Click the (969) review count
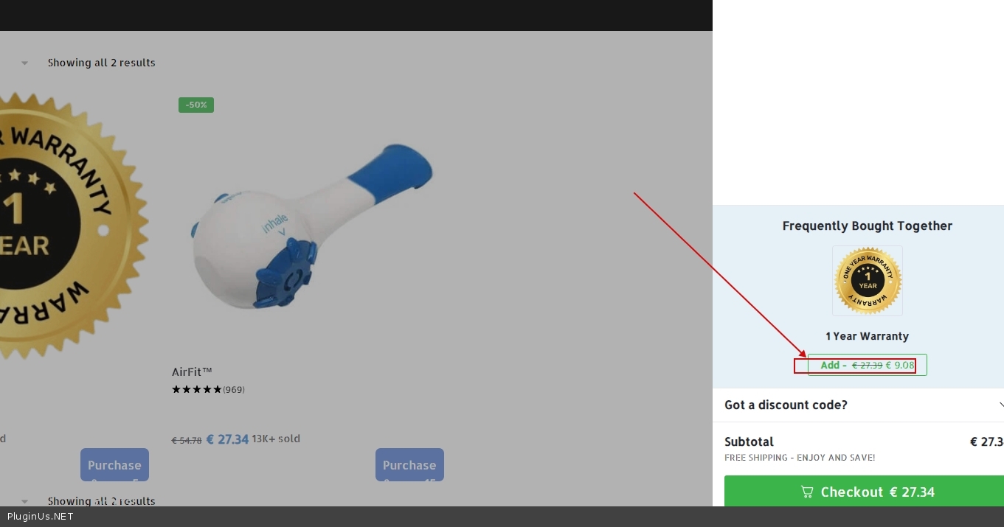The height and width of the screenshot is (527, 1004). [234, 389]
